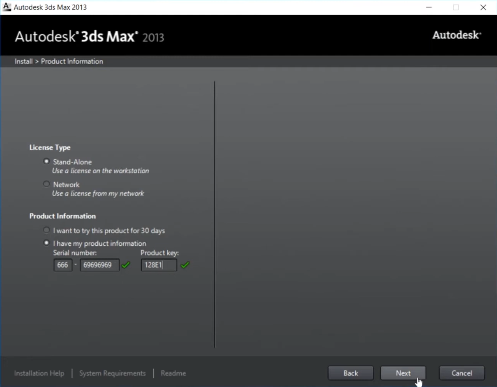Click the Autodesk 3ds Max 2013 banner title
Screen dimensions: 497x387
point(89,37)
